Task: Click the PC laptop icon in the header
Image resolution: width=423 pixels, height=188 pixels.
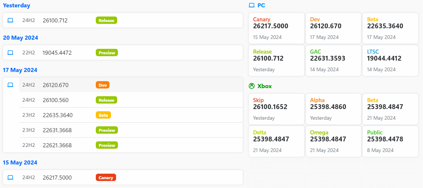Action: (x=251, y=5)
